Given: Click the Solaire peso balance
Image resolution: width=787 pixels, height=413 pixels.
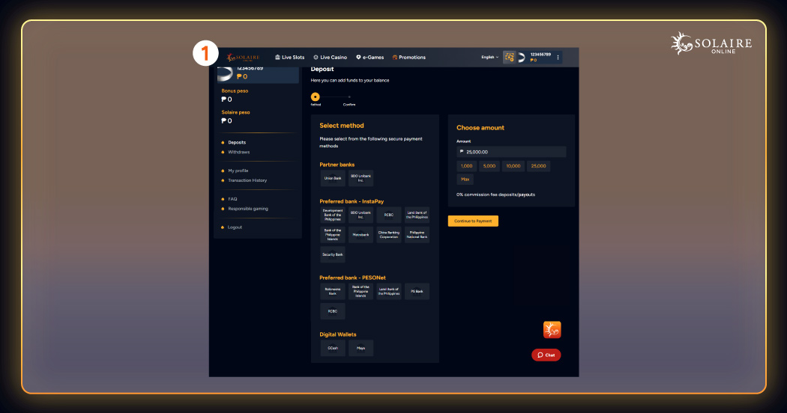Looking at the screenshot, I should click(x=235, y=117).
